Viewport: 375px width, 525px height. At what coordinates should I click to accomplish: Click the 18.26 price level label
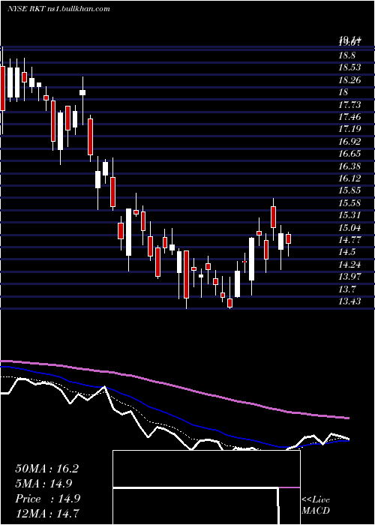click(x=349, y=79)
